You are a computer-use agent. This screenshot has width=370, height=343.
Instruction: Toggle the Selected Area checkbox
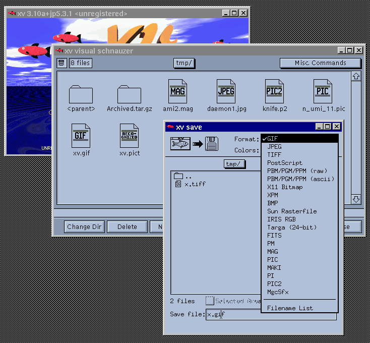coord(210,301)
